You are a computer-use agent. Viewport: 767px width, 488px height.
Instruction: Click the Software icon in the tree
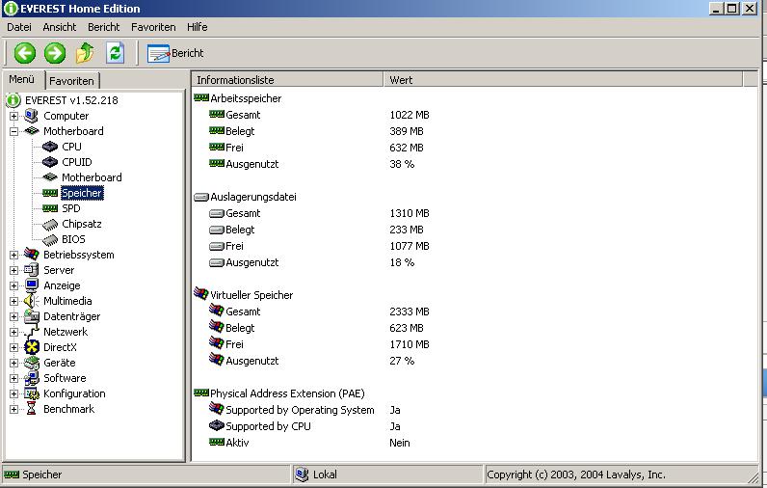tap(31, 378)
